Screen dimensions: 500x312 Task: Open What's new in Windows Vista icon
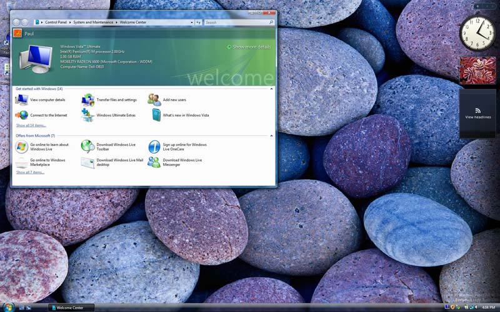point(156,115)
